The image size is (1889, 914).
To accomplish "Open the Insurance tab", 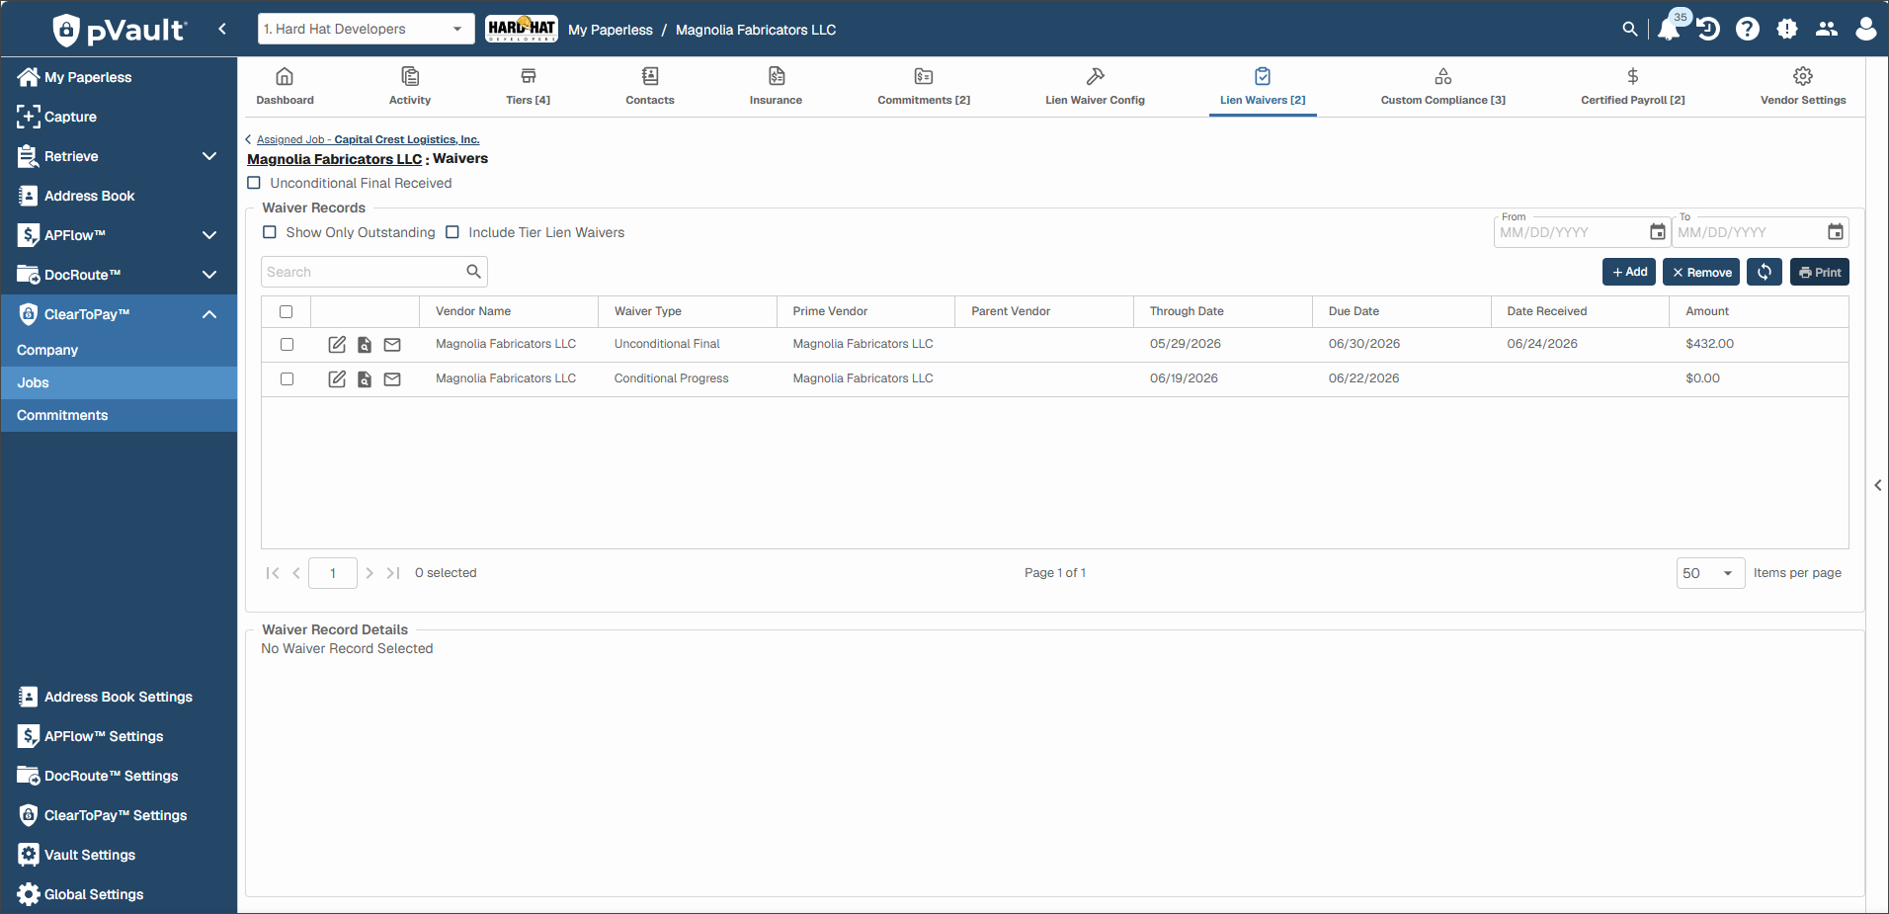I will [x=776, y=86].
